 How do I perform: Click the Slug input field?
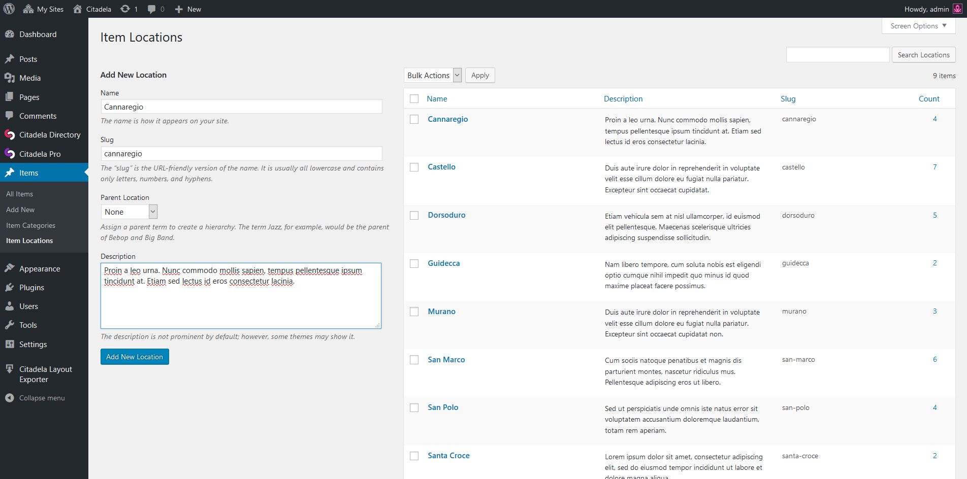click(x=241, y=154)
